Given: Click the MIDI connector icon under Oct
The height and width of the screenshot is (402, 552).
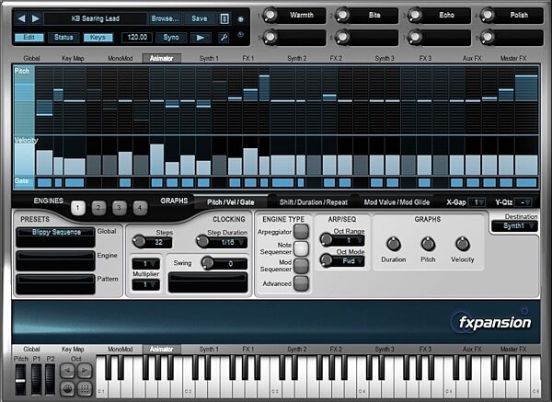Looking at the screenshot, I should (67, 388).
